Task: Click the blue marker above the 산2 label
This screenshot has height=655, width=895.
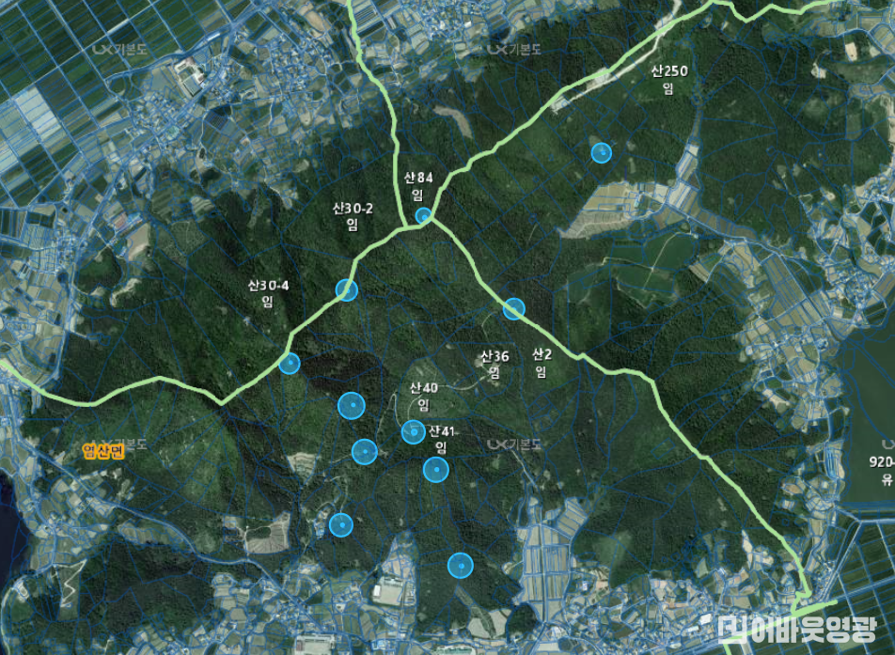Action: (x=513, y=308)
